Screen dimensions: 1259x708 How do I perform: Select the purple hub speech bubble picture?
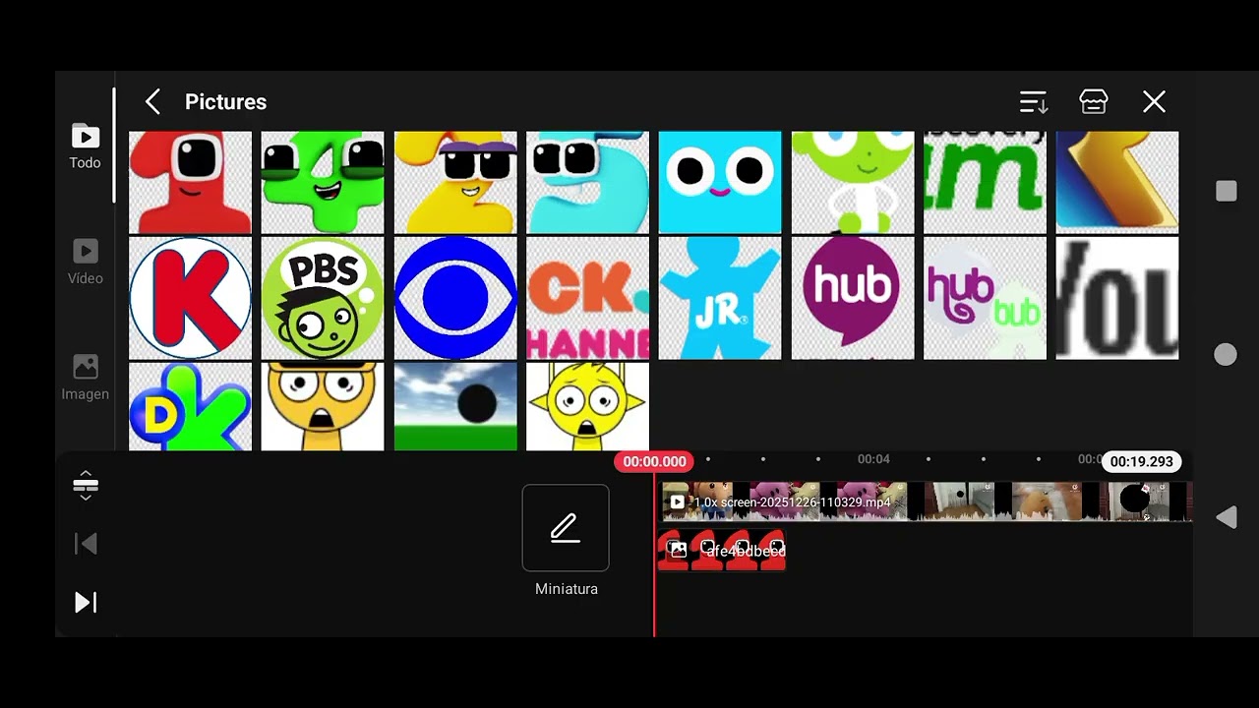pyautogui.click(x=853, y=298)
